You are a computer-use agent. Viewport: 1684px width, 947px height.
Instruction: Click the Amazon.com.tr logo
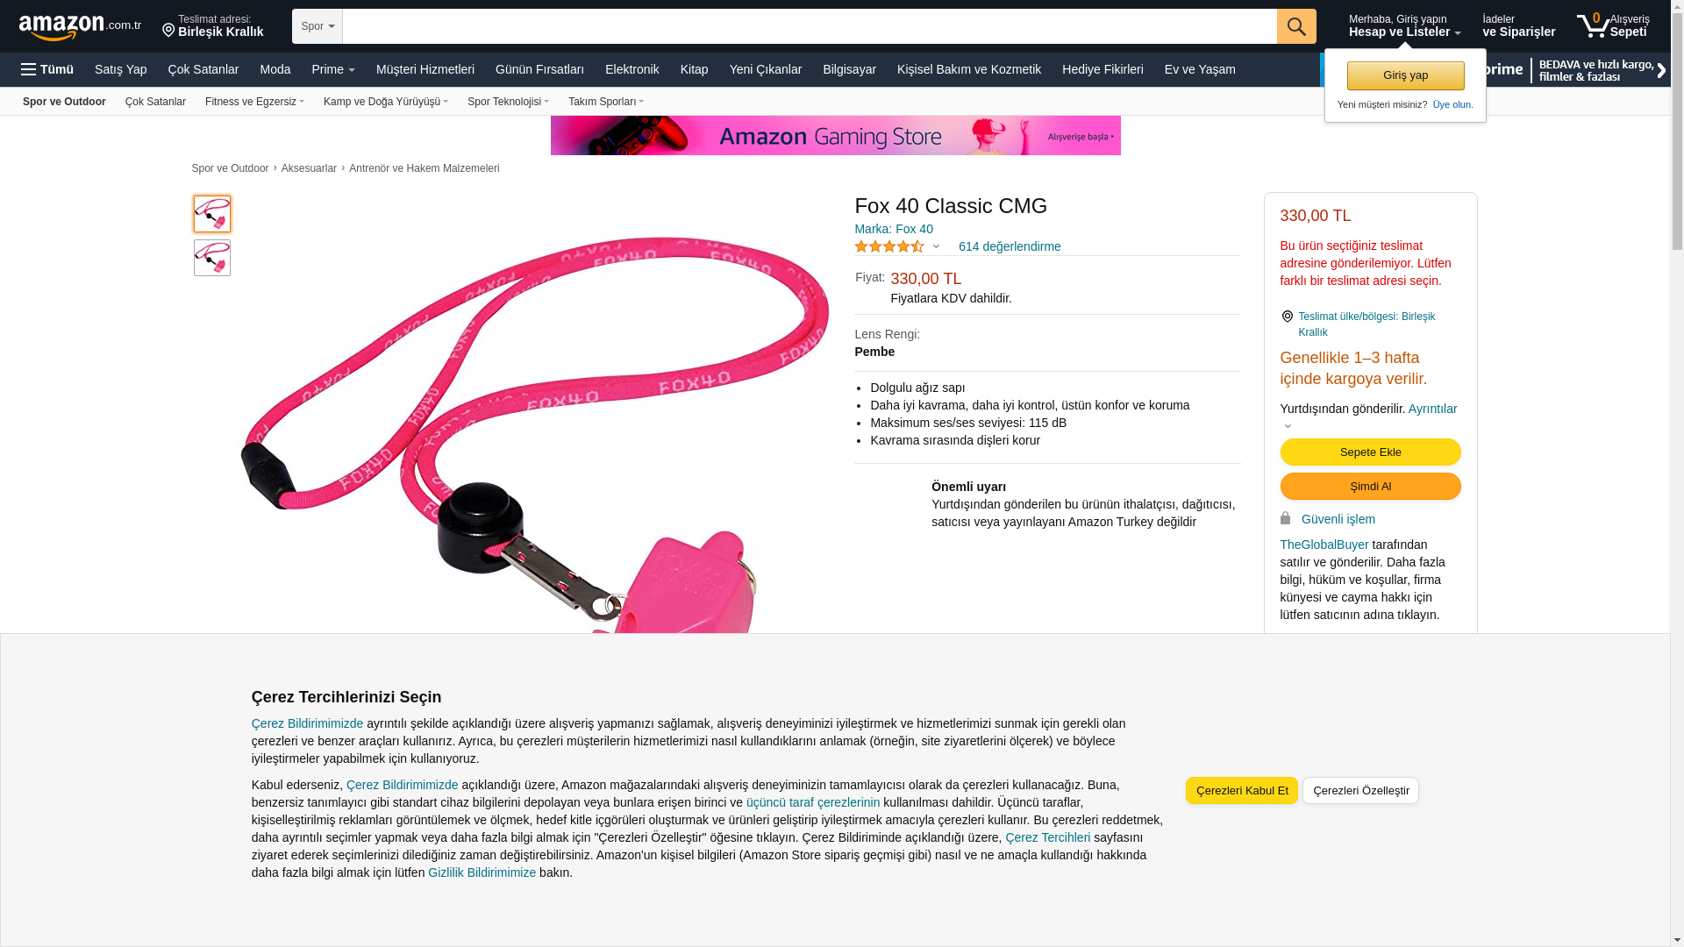point(80,27)
